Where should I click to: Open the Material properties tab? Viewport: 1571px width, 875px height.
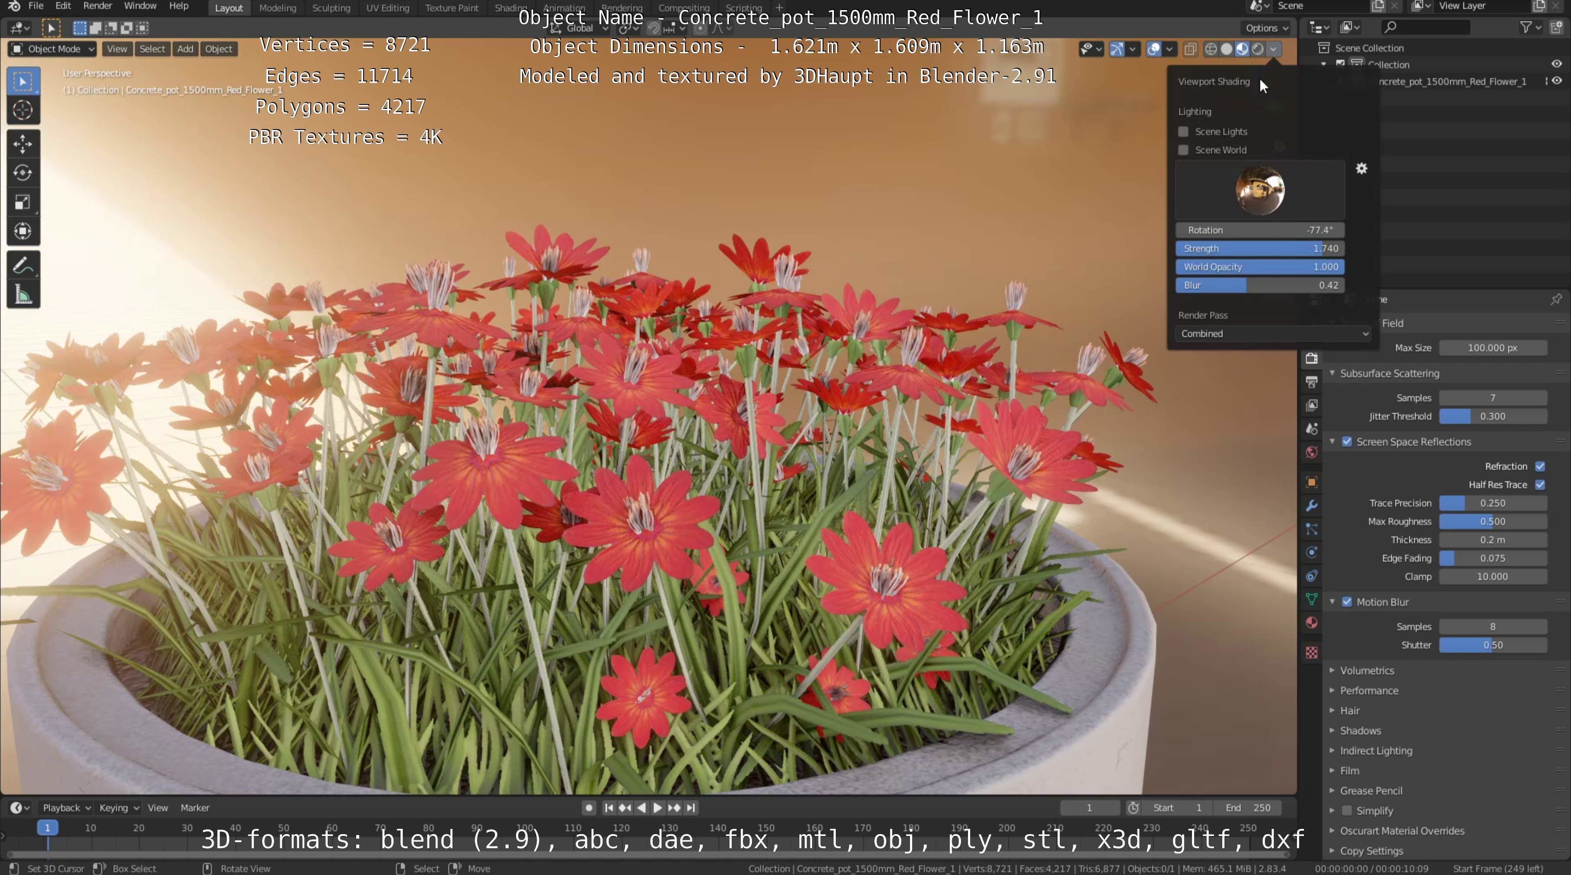click(1312, 623)
